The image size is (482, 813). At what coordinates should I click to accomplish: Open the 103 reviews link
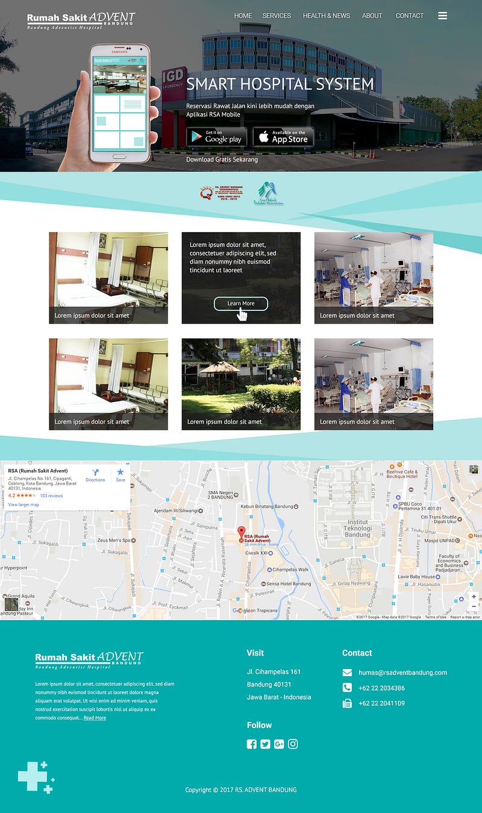[x=51, y=495]
